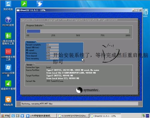Image resolution: width=150 pixels, height=118 pixels.
Task: Select the Ghost32 11.5.1 - 13% taskbar item
Action: click(x=105, y=116)
